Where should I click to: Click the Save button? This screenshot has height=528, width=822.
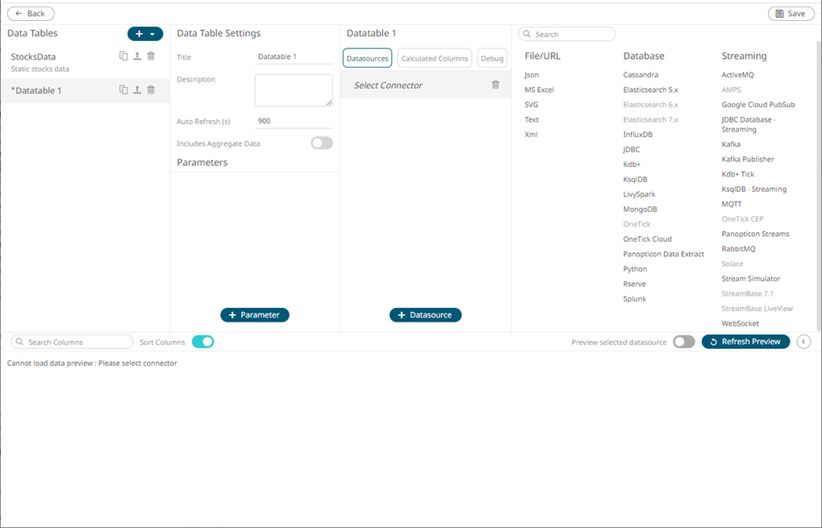pyautogui.click(x=790, y=14)
